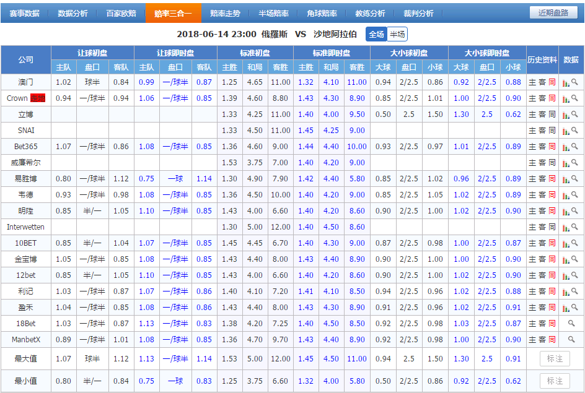
Task: Open 主 history link in 澳门 row
Action: (x=532, y=82)
